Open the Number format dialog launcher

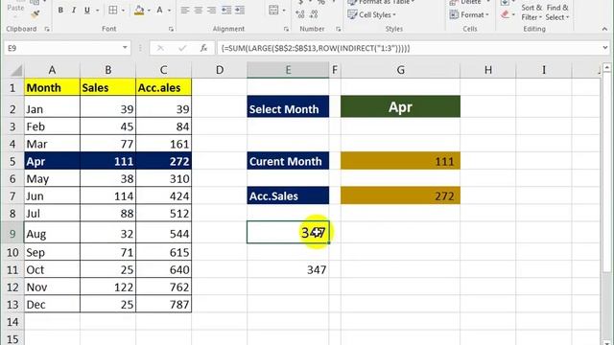339,29
